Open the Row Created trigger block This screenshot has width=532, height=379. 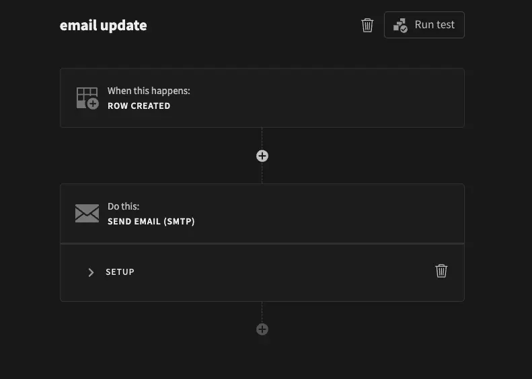[303, 98]
